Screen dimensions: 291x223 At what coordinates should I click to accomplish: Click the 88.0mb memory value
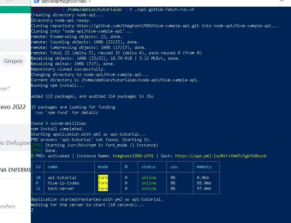tap(204, 183)
